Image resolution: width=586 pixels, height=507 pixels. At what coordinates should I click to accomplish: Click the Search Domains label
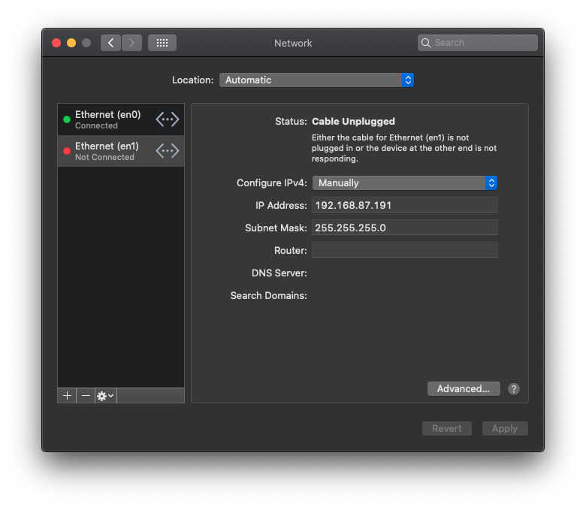[269, 295]
